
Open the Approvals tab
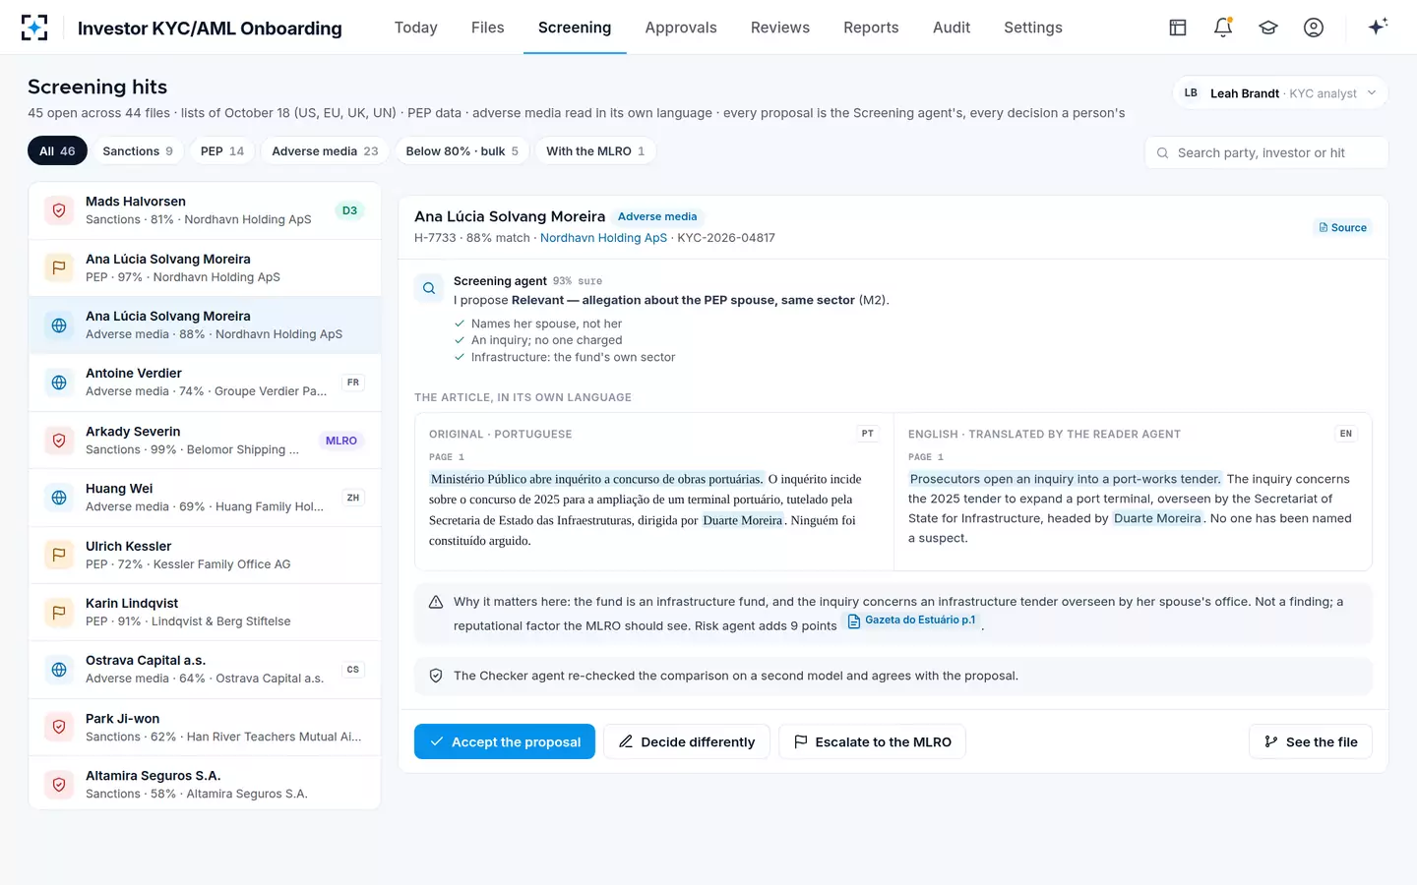tap(681, 28)
